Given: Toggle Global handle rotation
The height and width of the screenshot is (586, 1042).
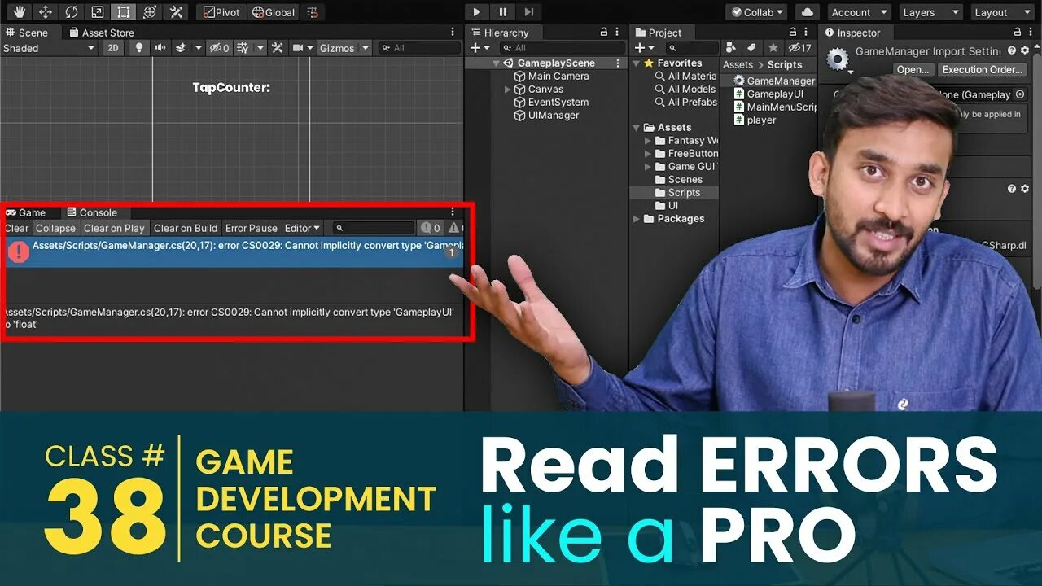Looking at the screenshot, I should tap(274, 12).
